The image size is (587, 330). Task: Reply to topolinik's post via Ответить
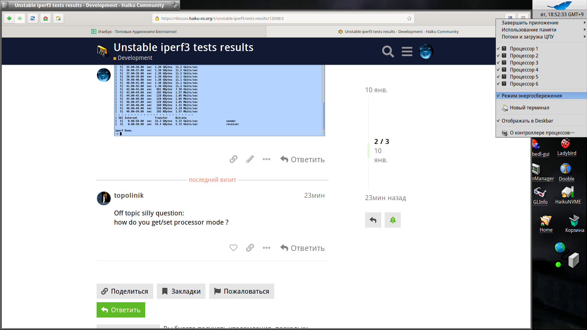302,248
